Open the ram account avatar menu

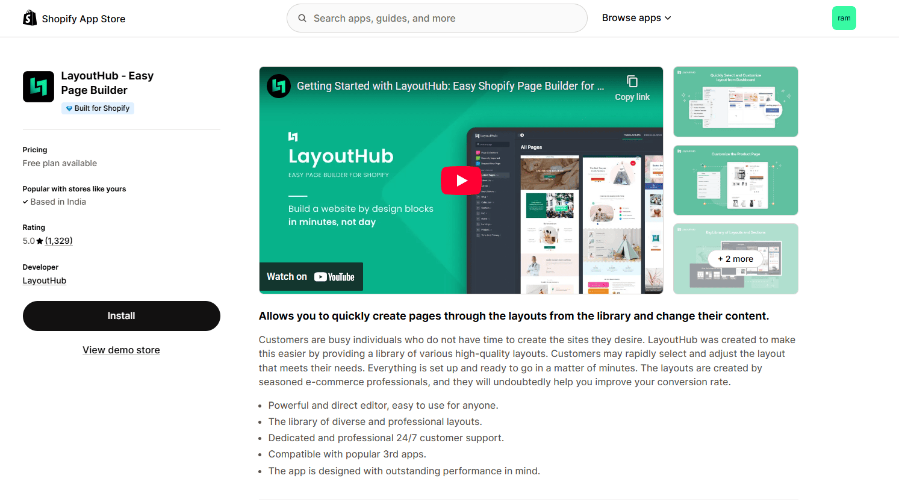[x=844, y=18]
